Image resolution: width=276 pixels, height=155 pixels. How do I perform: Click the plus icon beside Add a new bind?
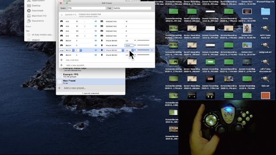click(x=61, y=60)
